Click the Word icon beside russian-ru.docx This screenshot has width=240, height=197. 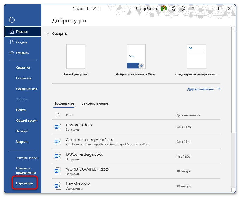58,126
